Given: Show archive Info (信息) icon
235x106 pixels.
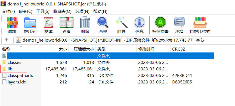Looking at the screenshot, I should (139, 25).
